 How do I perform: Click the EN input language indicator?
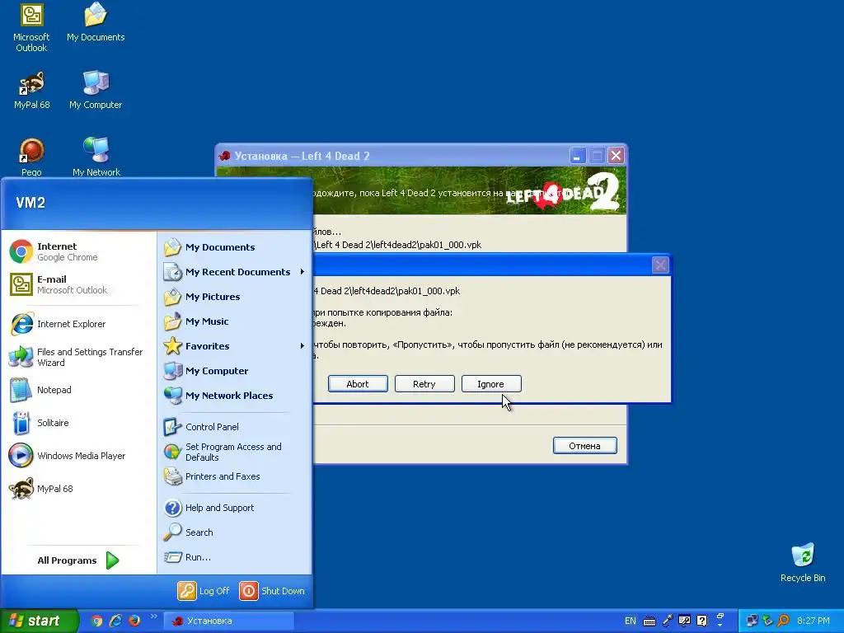coord(631,621)
